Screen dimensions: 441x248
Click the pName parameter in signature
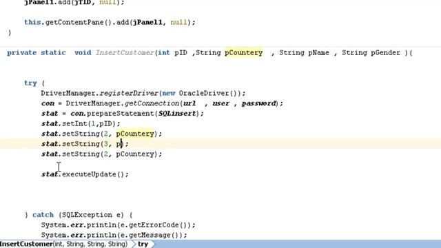[318, 53]
